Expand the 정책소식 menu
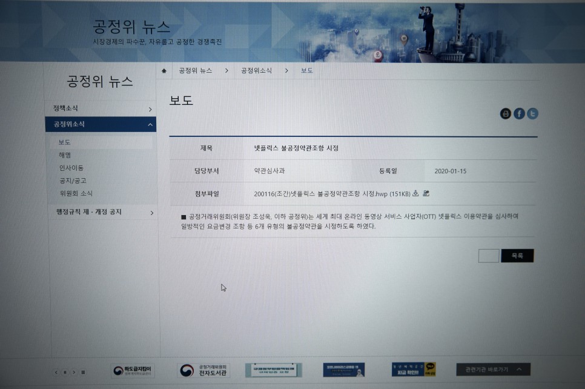This screenshot has height=389, width=585. pos(101,108)
